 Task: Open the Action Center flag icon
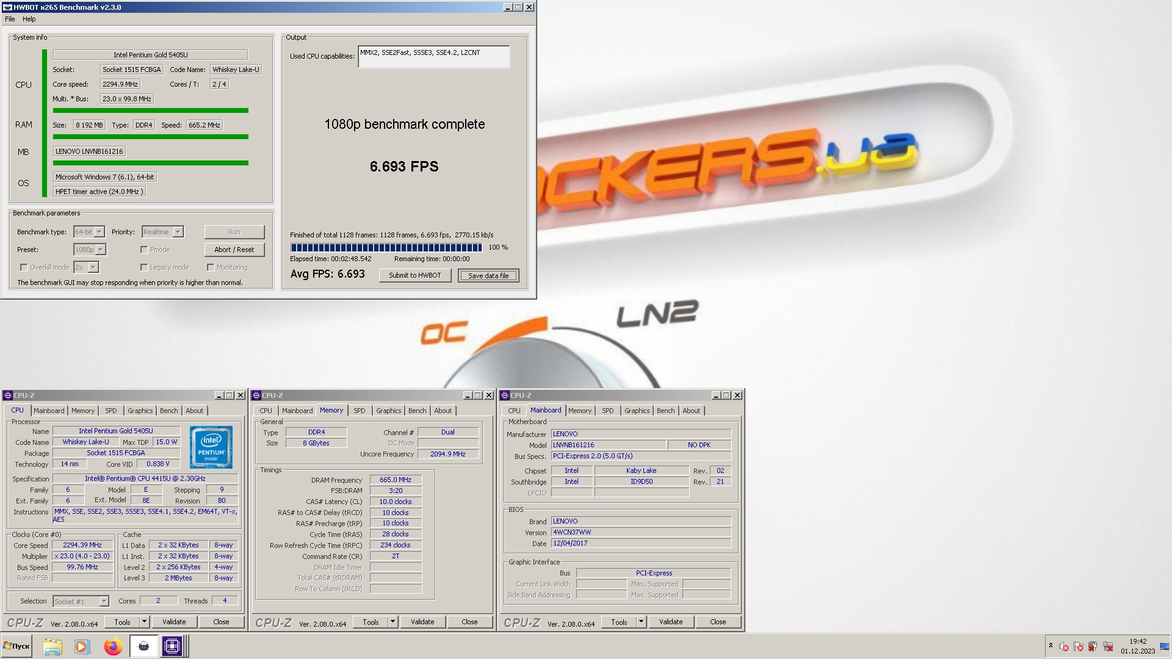(1078, 647)
